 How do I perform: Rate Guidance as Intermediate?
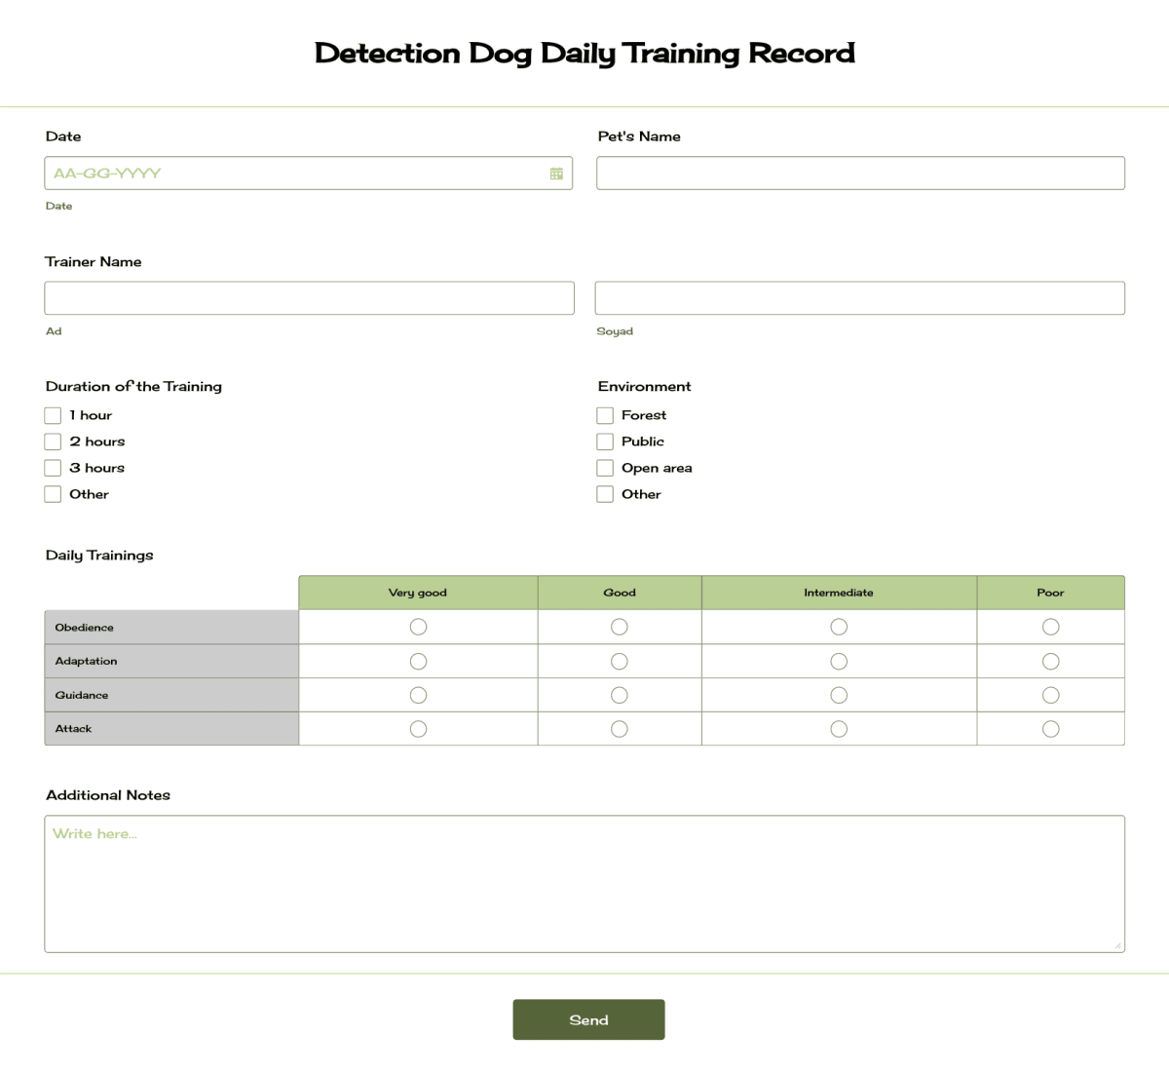[839, 695]
